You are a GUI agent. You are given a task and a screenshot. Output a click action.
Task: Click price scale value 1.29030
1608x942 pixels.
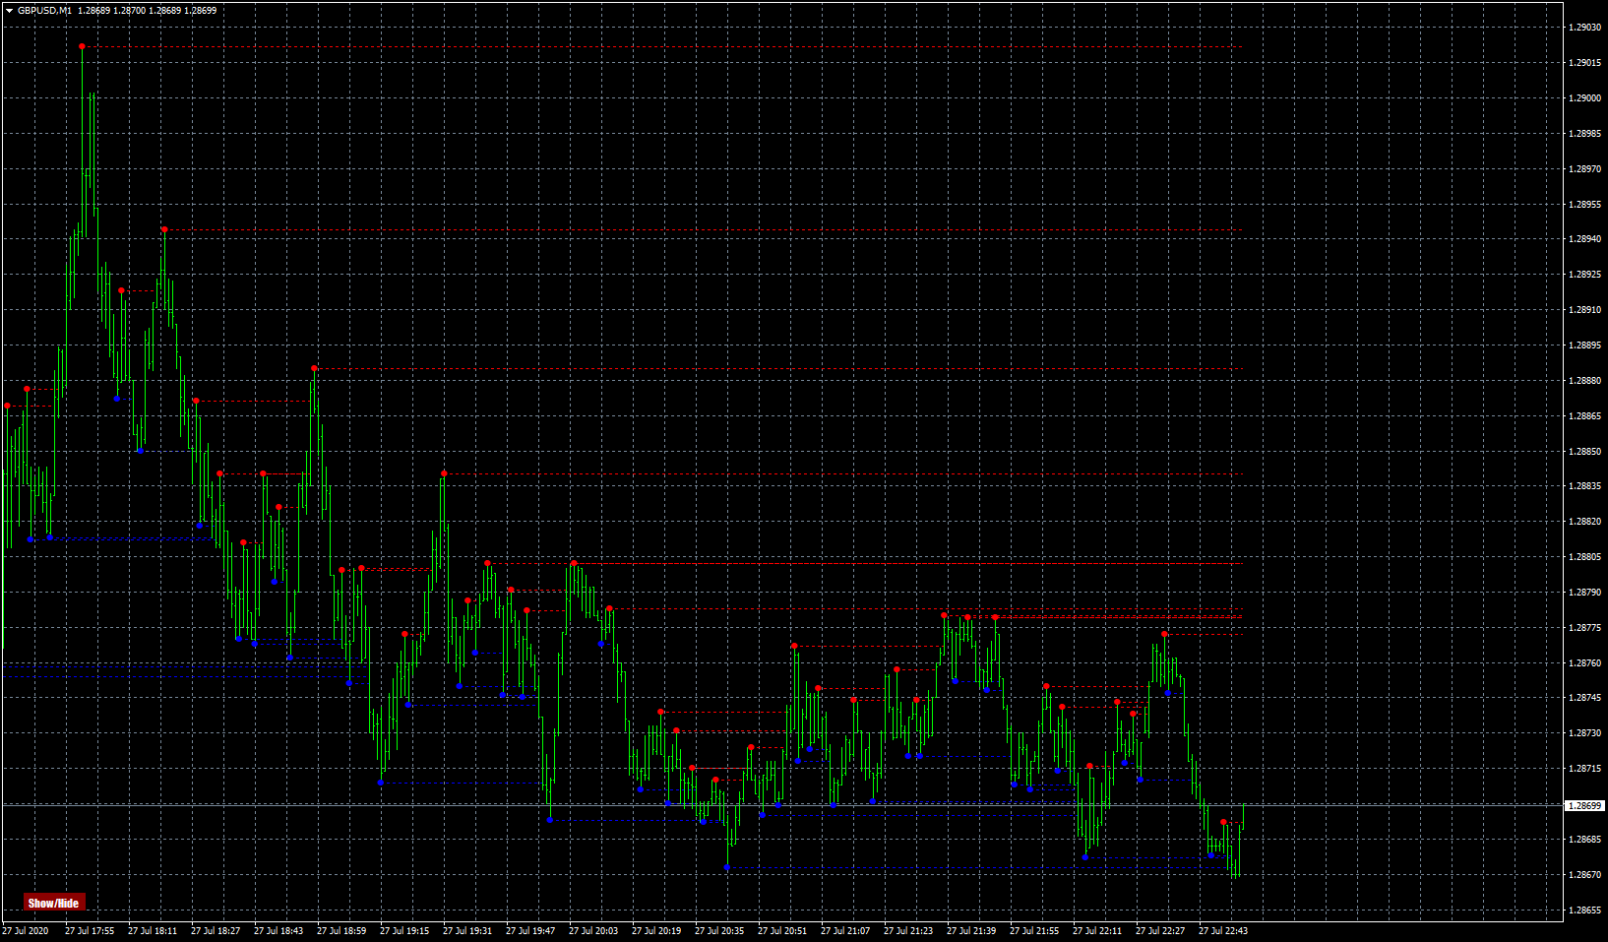point(1584,28)
